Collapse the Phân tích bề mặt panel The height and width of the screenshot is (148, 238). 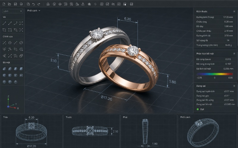pos(234,54)
